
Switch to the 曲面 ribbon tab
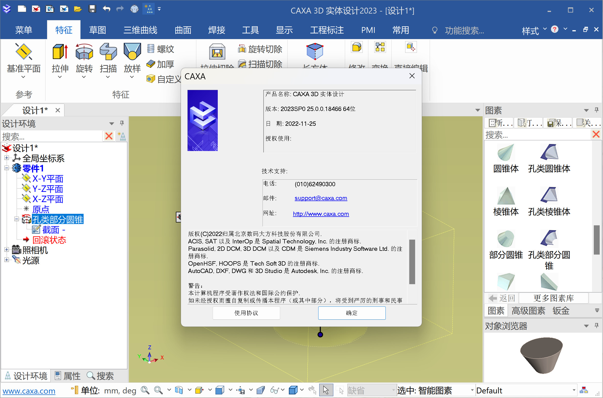183,30
